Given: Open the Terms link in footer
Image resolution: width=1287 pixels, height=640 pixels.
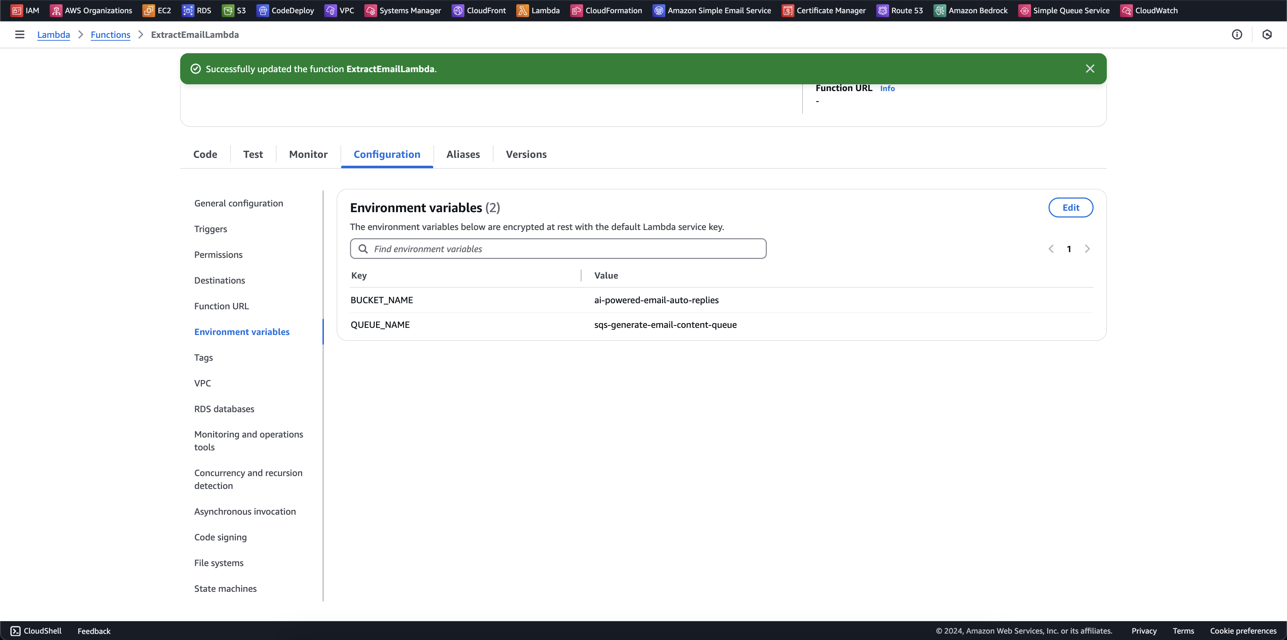Looking at the screenshot, I should coord(1183,631).
